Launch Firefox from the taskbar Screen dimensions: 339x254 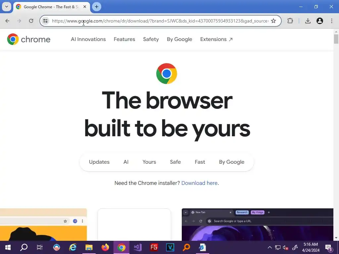pyautogui.click(x=105, y=247)
